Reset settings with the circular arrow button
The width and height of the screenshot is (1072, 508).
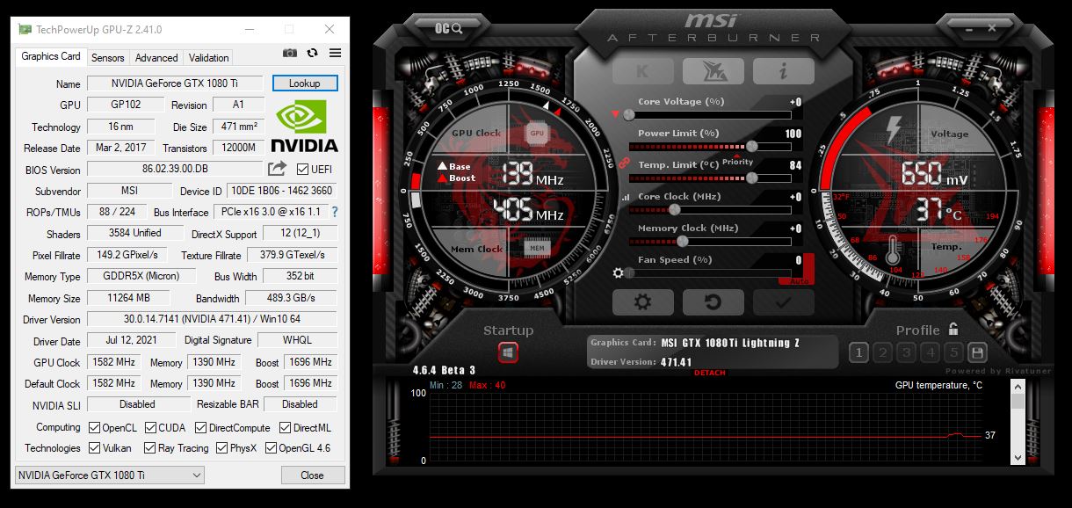[713, 301]
